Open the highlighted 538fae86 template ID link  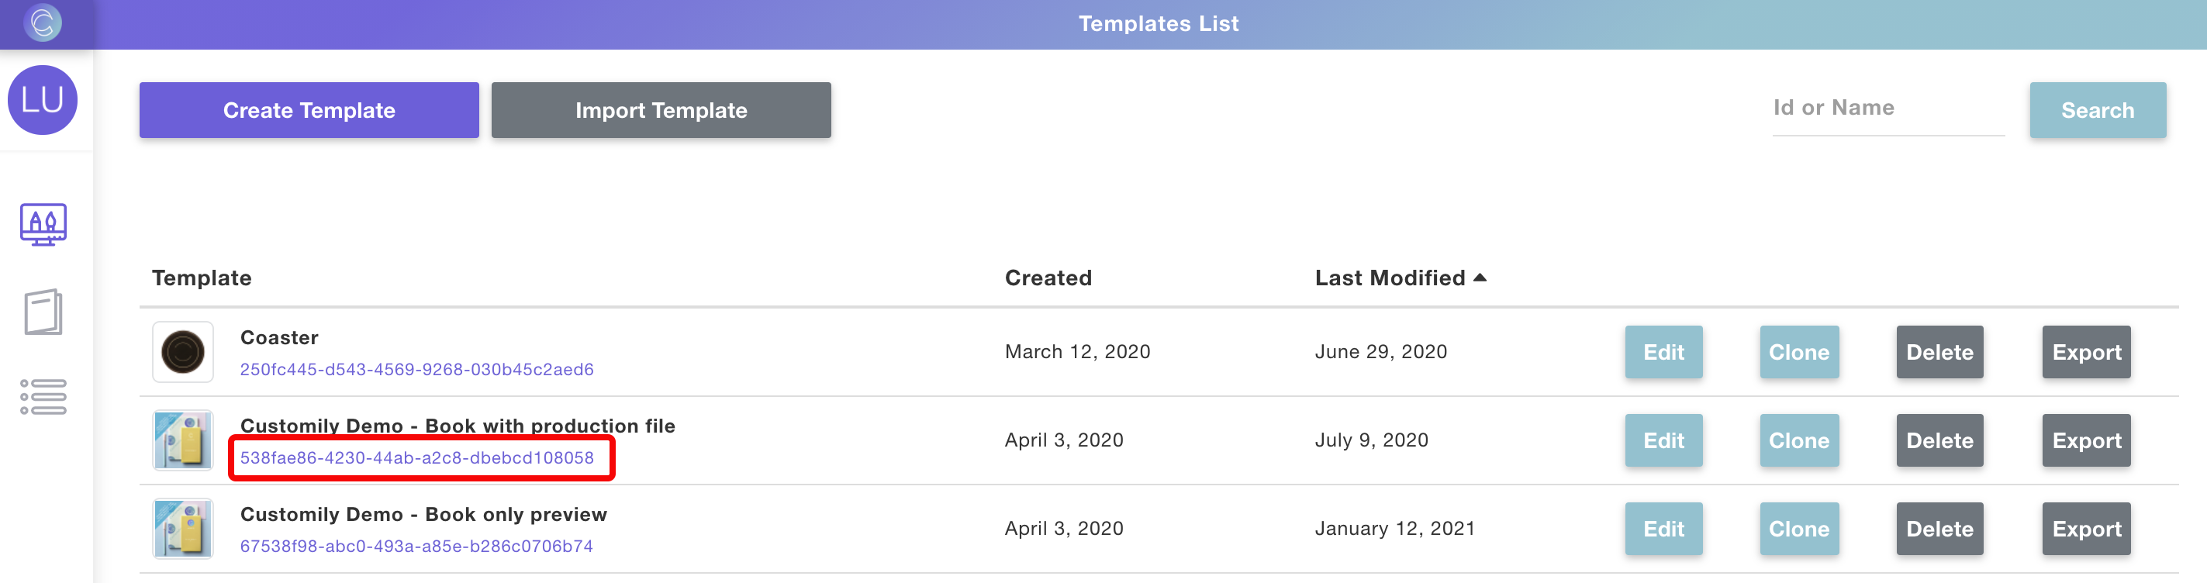coord(416,458)
